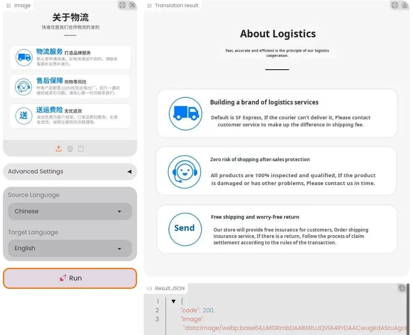
Task: Expand the Image panel to fullscreen
Action: 123,5
